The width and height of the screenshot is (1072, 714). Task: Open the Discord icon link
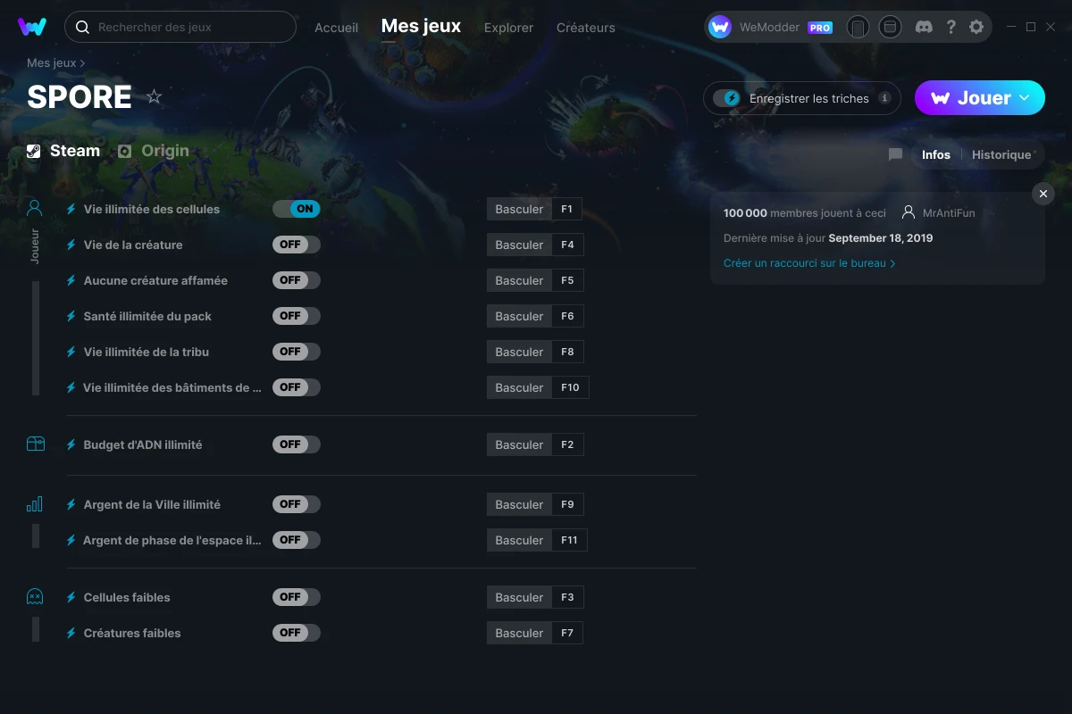tap(925, 27)
